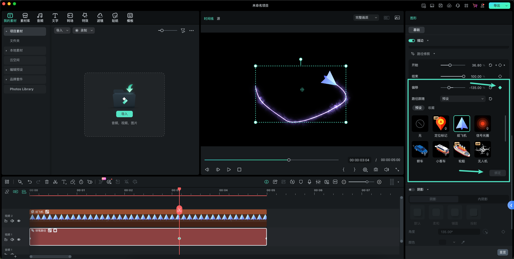The height and width of the screenshot is (259, 514).
Task: Click the split scissors tool in timeline toolbar
Action: point(55,182)
